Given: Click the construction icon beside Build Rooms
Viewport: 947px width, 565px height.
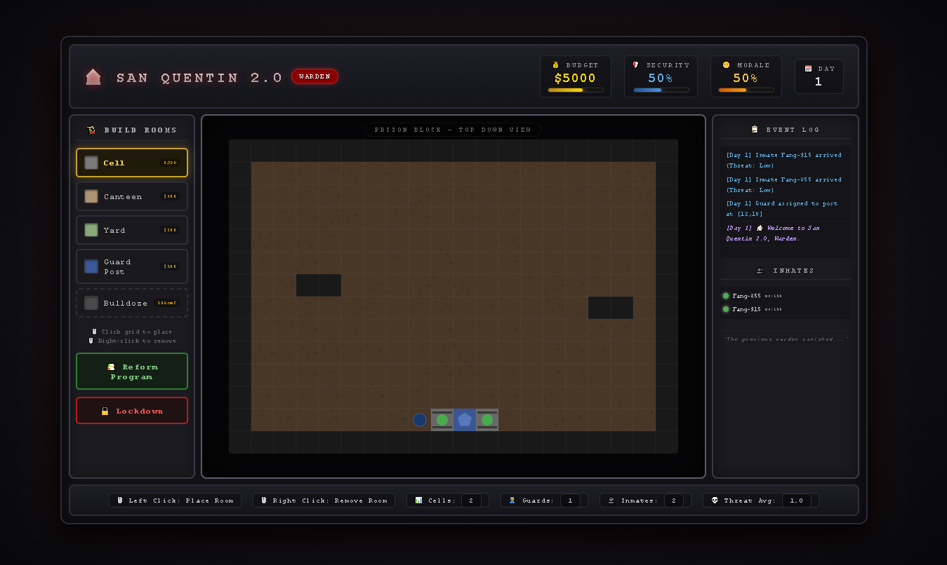Looking at the screenshot, I should 91,130.
